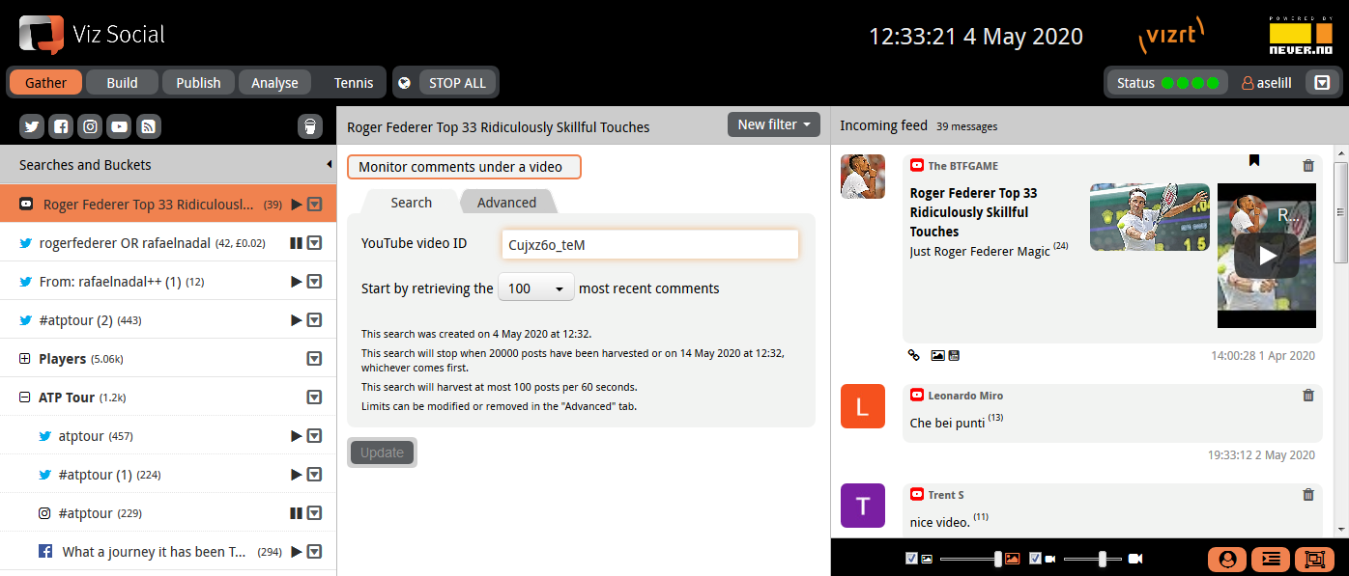Viewport: 1349px width, 576px height.
Task: Create a new bucket with bucket icon
Action: (x=309, y=126)
